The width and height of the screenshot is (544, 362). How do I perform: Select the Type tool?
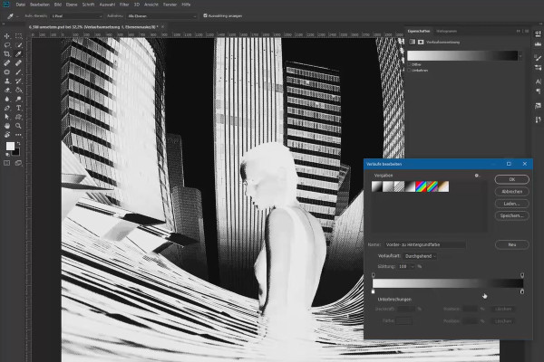(x=18, y=108)
